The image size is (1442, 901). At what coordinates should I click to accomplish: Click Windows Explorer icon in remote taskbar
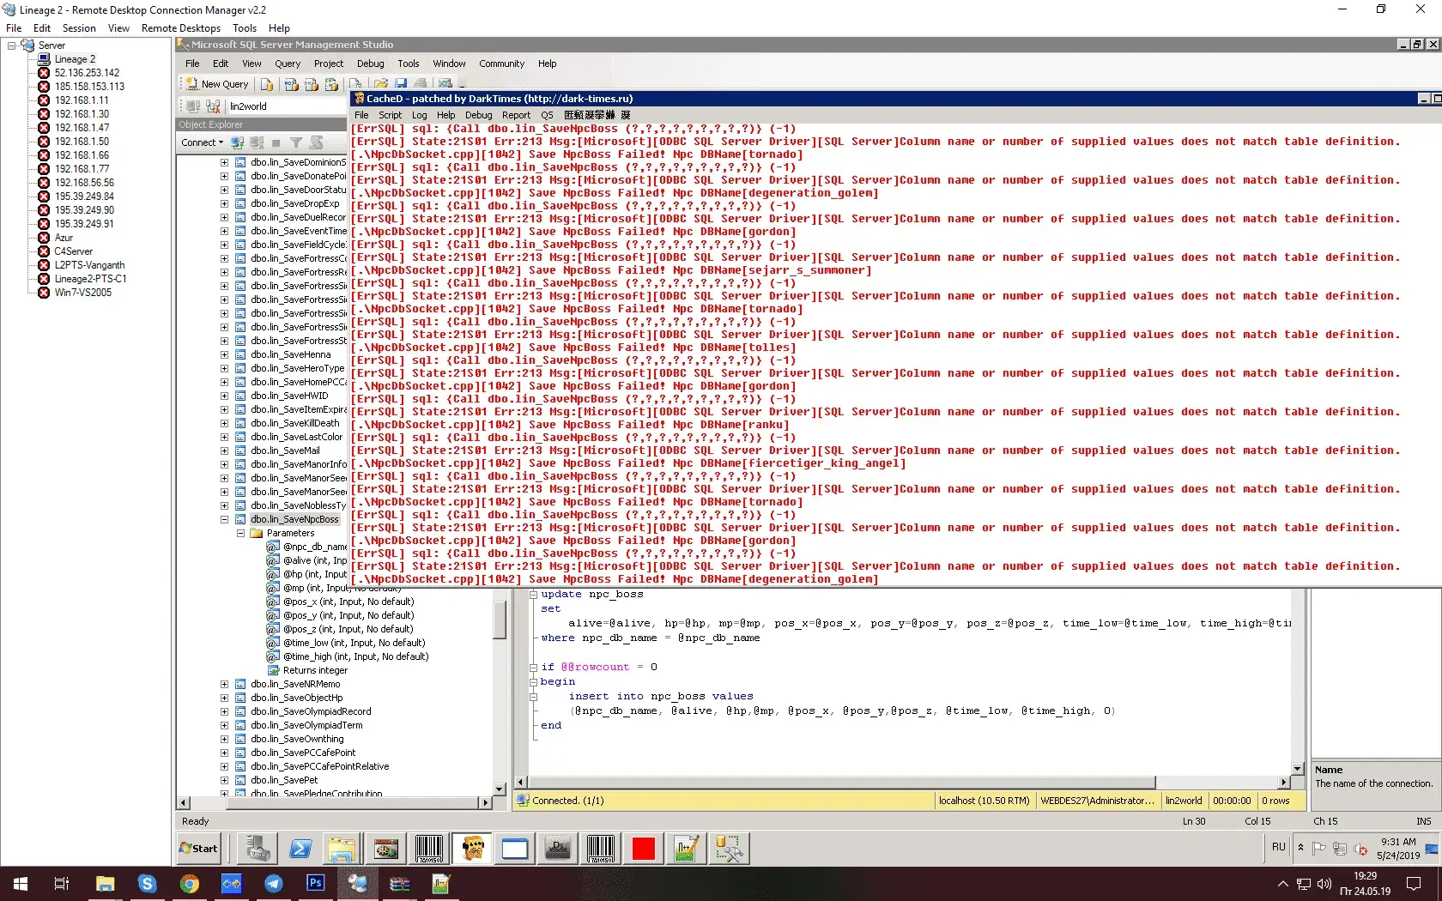click(342, 849)
